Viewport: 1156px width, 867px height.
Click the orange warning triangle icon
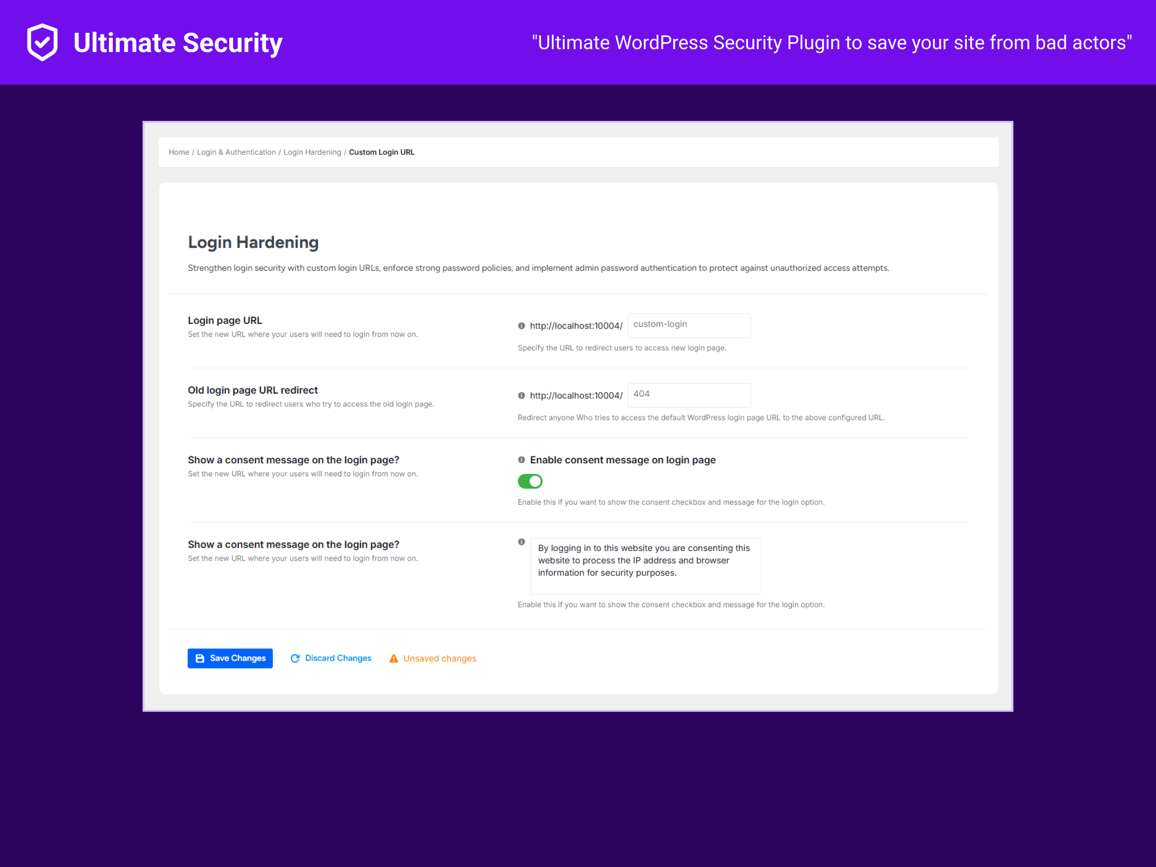[x=394, y=658]
